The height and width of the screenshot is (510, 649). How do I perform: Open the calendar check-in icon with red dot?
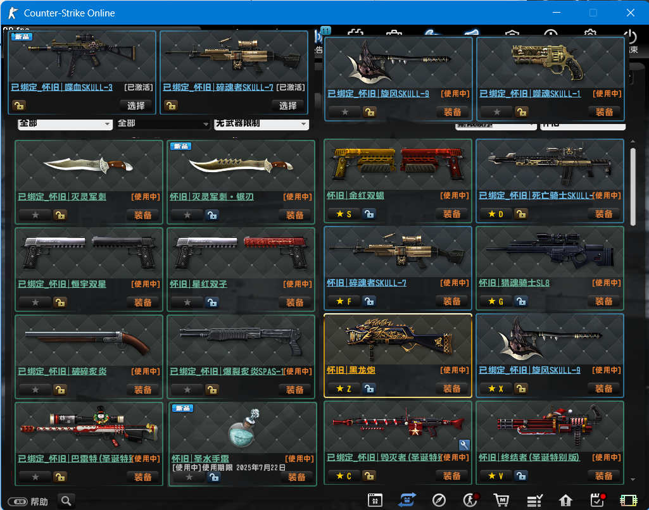click(x=598, y=500)
